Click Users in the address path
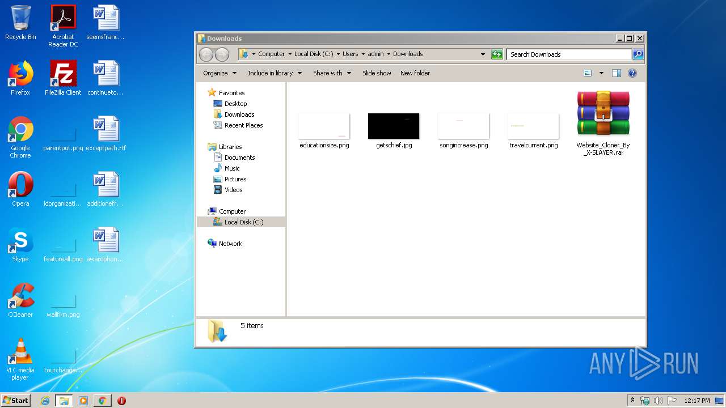 (x=350, y=54)
